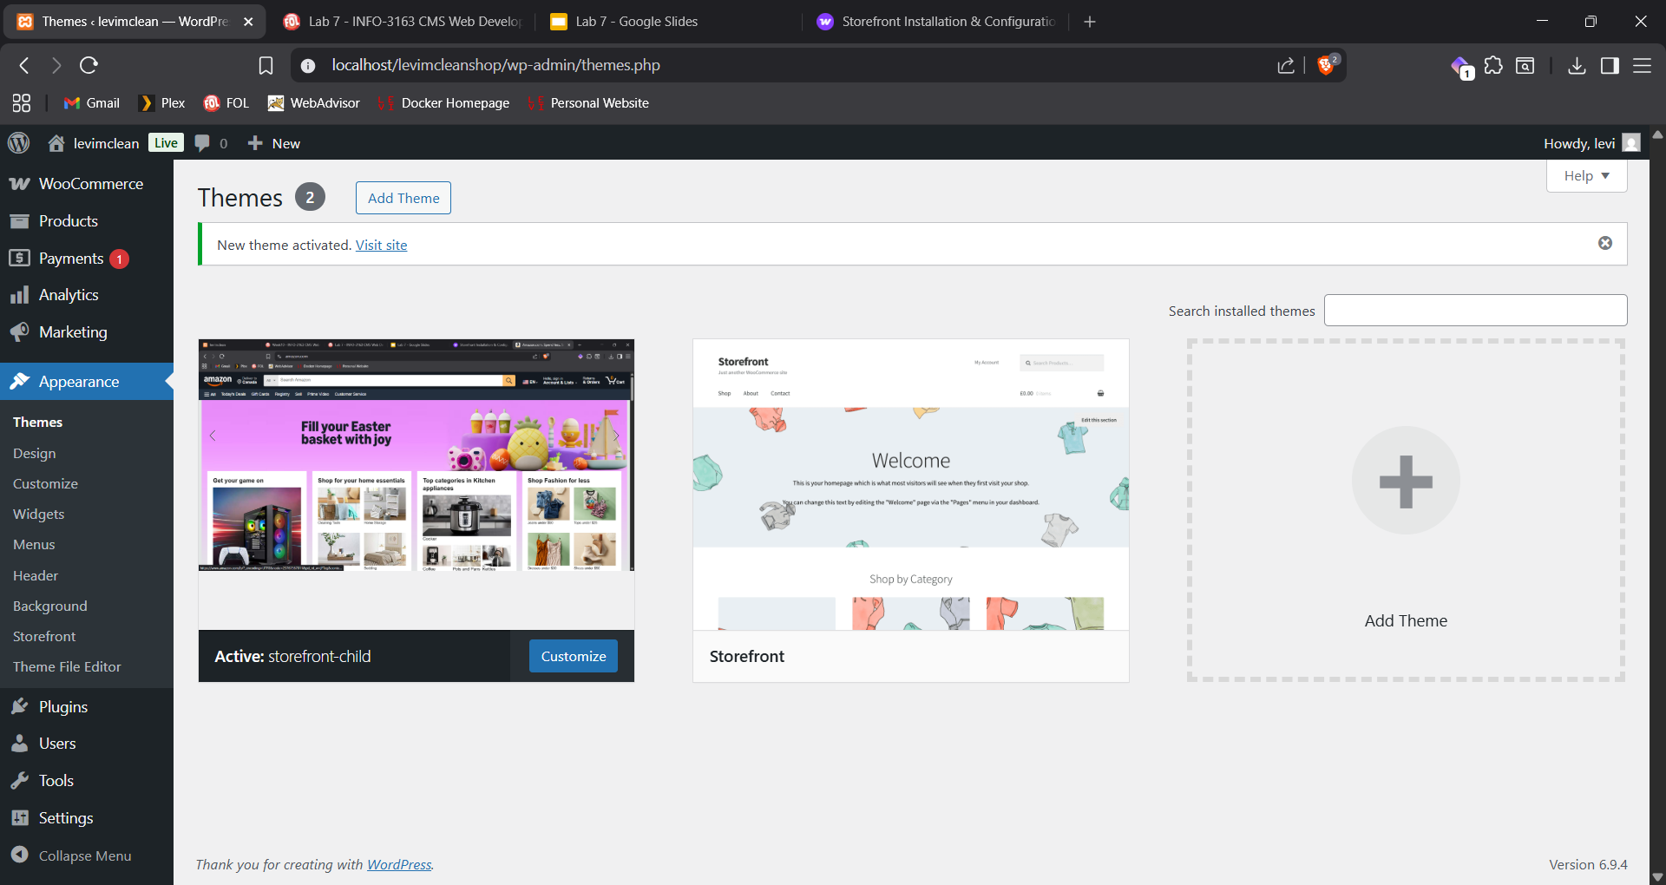Click the Add Theme button near heading

403,198
